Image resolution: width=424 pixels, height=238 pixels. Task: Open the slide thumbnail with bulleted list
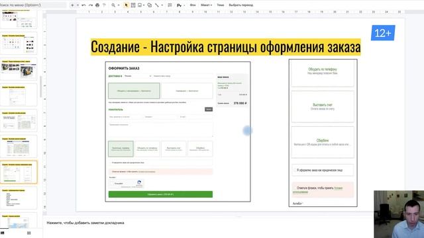coord(19,198)
